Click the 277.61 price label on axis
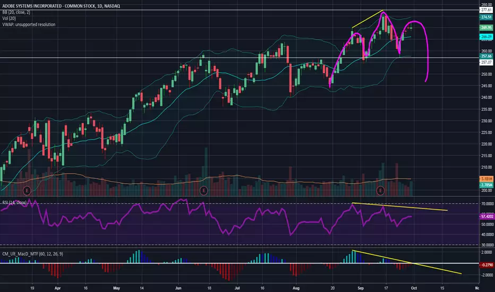 click(x=486, y=10)
